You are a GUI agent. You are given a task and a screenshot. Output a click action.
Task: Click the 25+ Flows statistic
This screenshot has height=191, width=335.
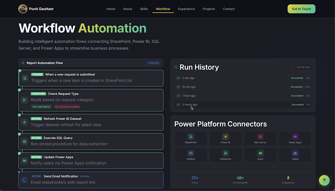tap(195, 180)
